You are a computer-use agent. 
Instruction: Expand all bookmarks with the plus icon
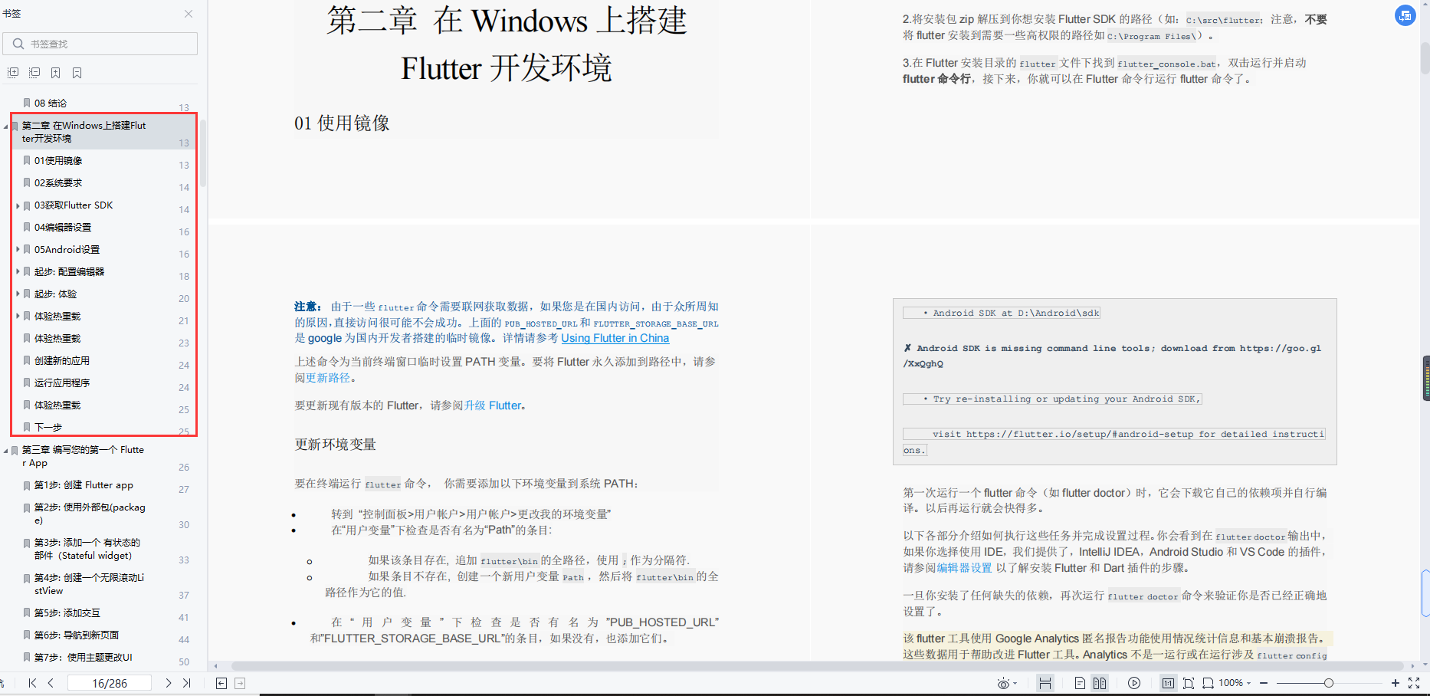click(x=13, y=73)
